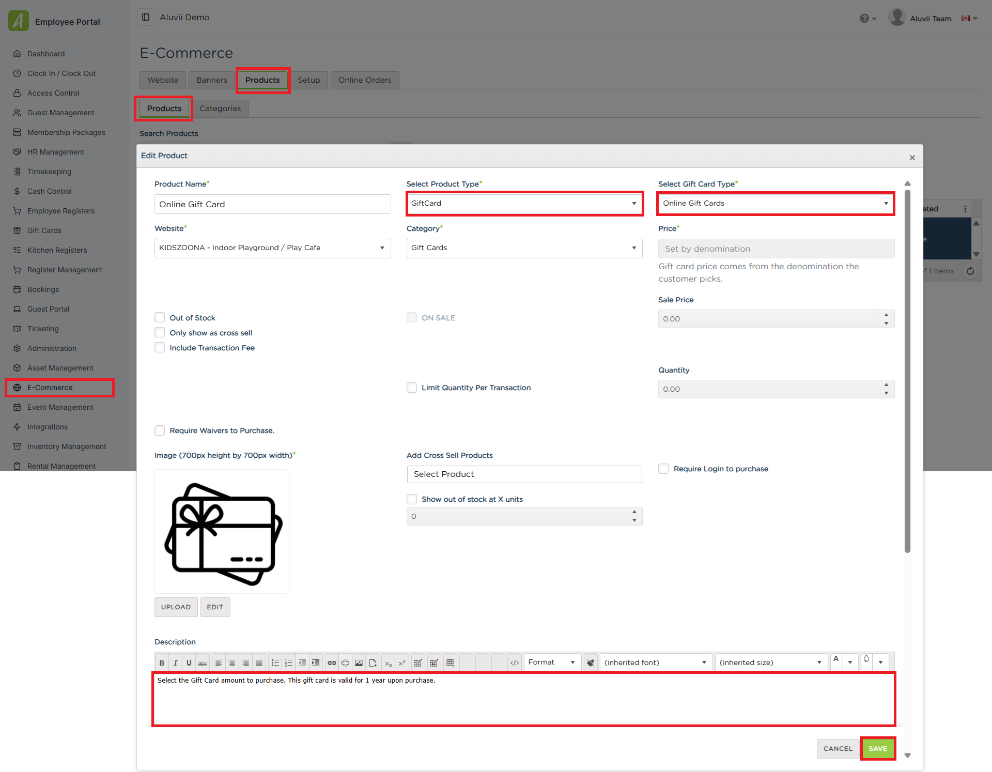Viewport: 992px width, 772px height.
Task: Apply italic formatting in the description toolbar
Action: 175,662
